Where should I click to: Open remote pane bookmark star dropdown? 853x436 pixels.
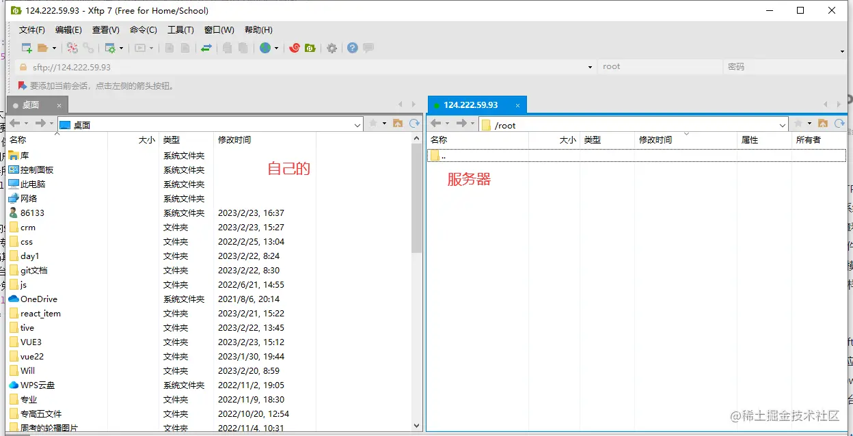[809, 124]
